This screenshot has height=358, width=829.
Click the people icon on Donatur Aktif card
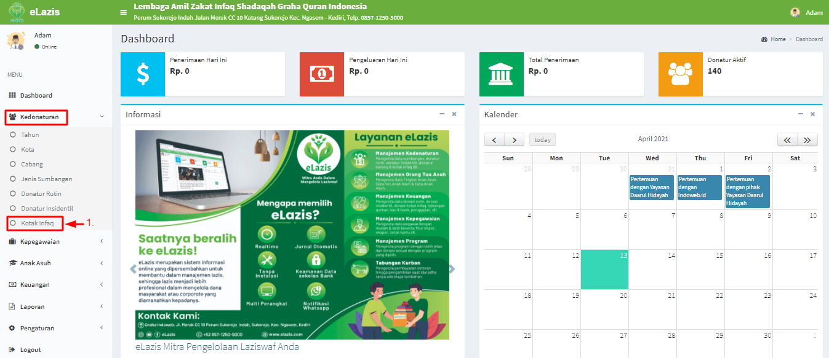tap(680, 74)
